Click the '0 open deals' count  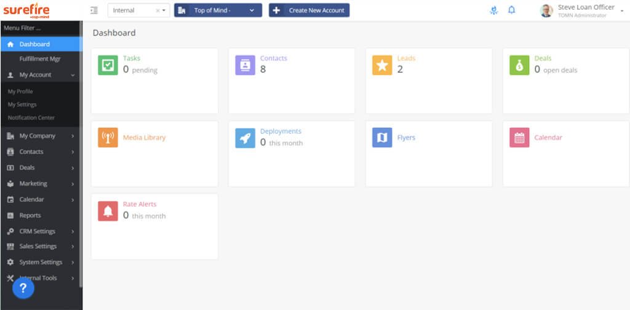[x=556, y=70]
